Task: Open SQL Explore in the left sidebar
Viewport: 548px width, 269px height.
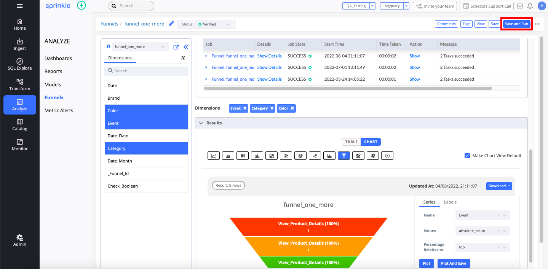Action: point(20,64)
